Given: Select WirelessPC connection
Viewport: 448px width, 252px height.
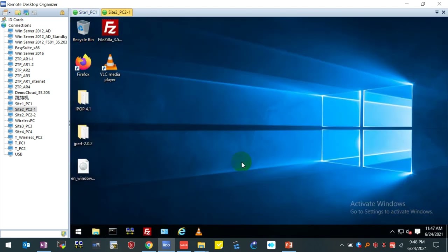Looking at the screenshot, I should [25, 121].
